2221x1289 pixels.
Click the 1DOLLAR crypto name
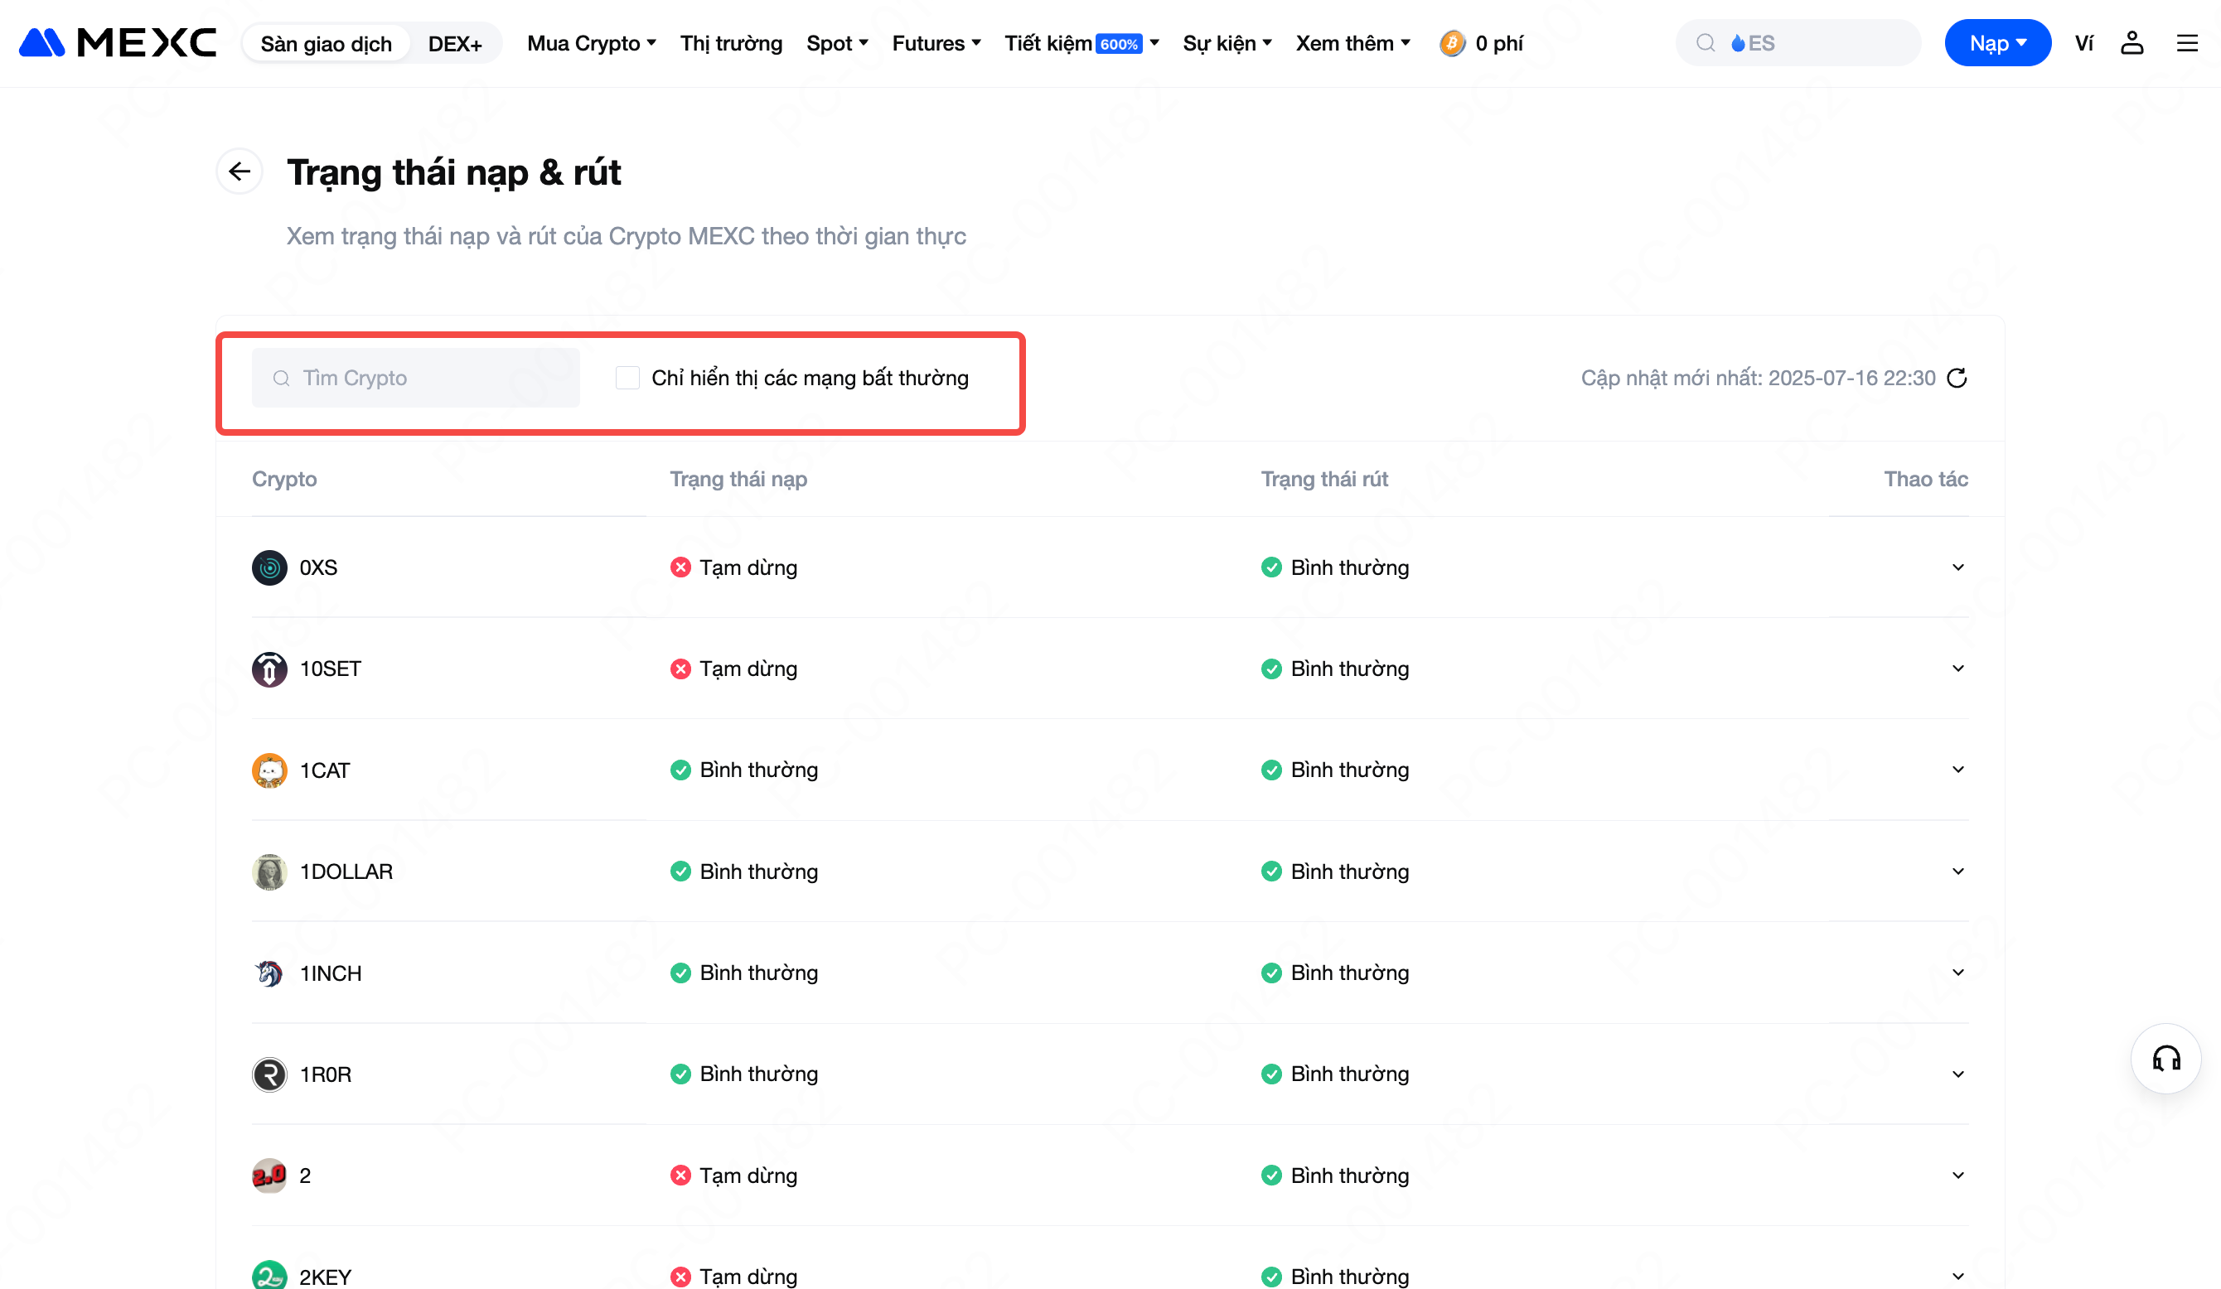(x=346, y=871)
